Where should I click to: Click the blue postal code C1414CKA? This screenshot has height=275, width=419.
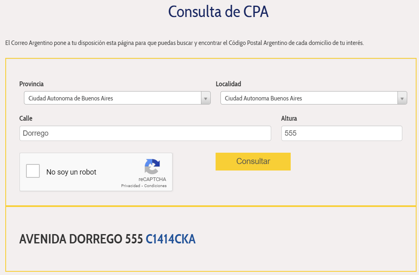171,239
